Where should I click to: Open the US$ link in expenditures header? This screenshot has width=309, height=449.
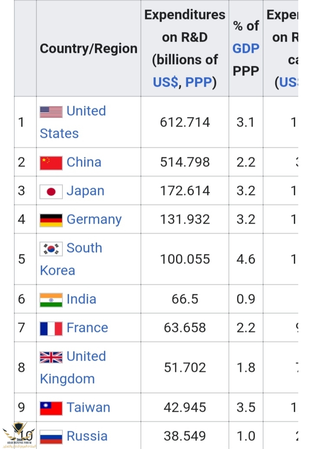[166, 82]
